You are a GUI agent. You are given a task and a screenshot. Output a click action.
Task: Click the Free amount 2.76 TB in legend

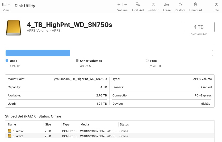[156, 66]
